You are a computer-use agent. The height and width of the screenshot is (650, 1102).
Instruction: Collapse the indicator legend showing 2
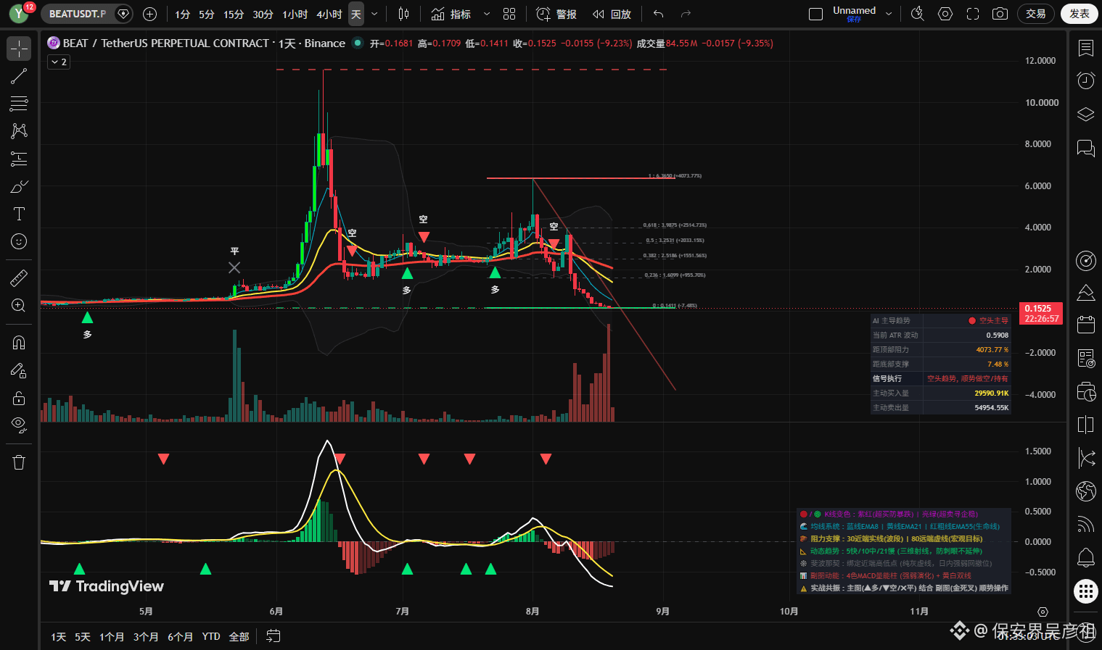pyautogui.click(x=59, y=62)
